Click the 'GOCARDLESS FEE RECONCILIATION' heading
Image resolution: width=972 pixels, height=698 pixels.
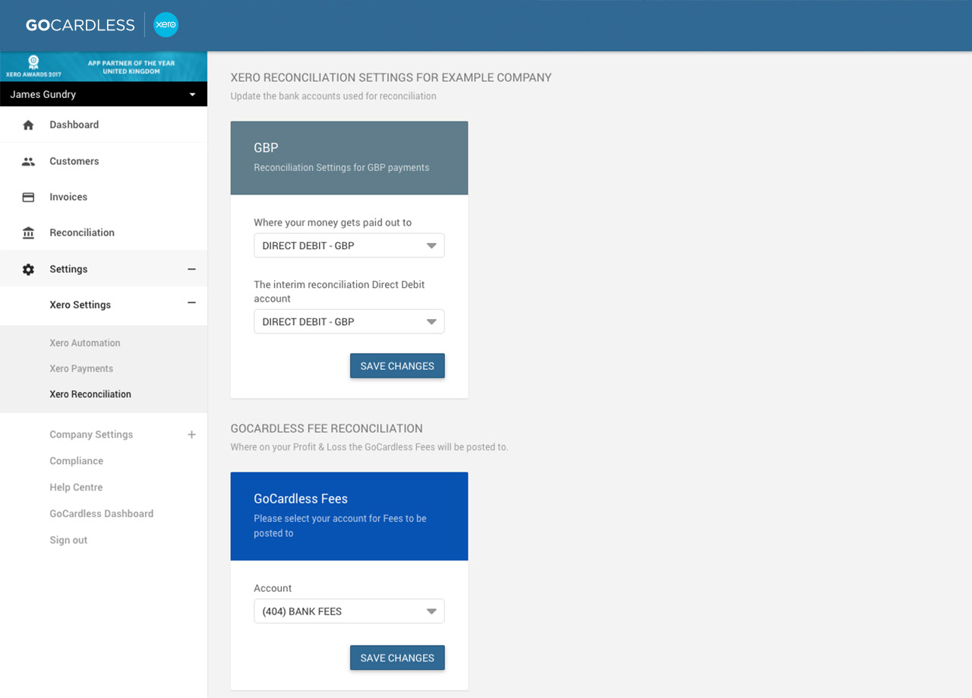327,428
